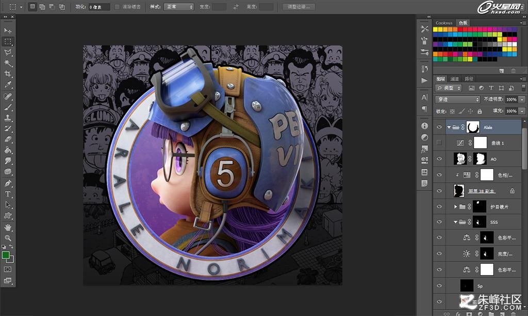Hide the Sp layer
Screen dimensions: 528x316
(x=439, y=286)
